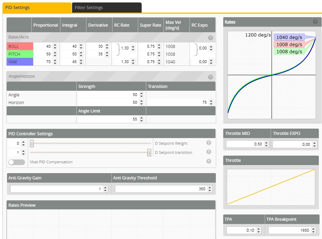Click the blue "1040 deg/s" rate label
Viewport: 322px width, 239px height.
[x=289, y=37]
